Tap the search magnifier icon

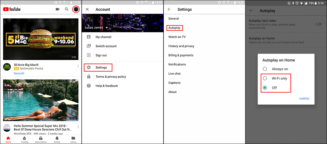pyautogui.click(x=67, y=9)
